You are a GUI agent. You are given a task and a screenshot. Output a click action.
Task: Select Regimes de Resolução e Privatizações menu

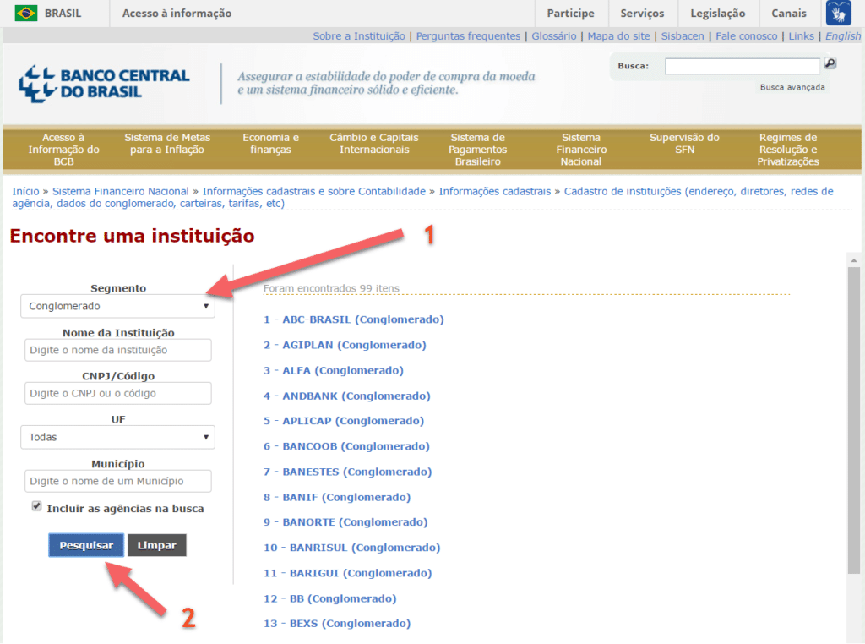(788, 149)
